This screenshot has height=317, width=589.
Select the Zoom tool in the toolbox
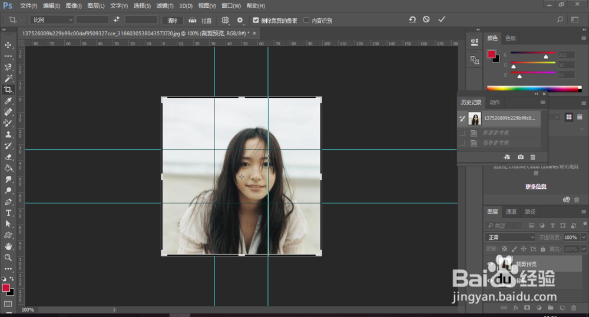(x=8, y=258)
